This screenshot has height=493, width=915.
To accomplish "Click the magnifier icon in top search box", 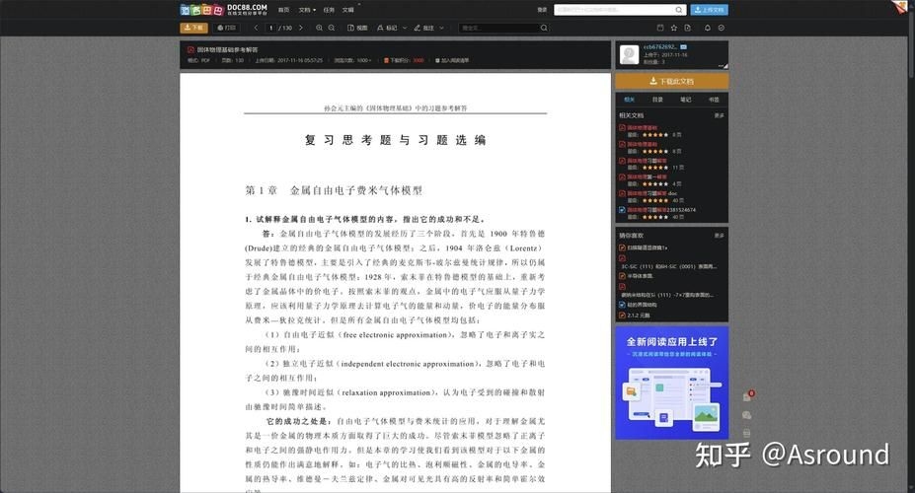I will 679,10.
